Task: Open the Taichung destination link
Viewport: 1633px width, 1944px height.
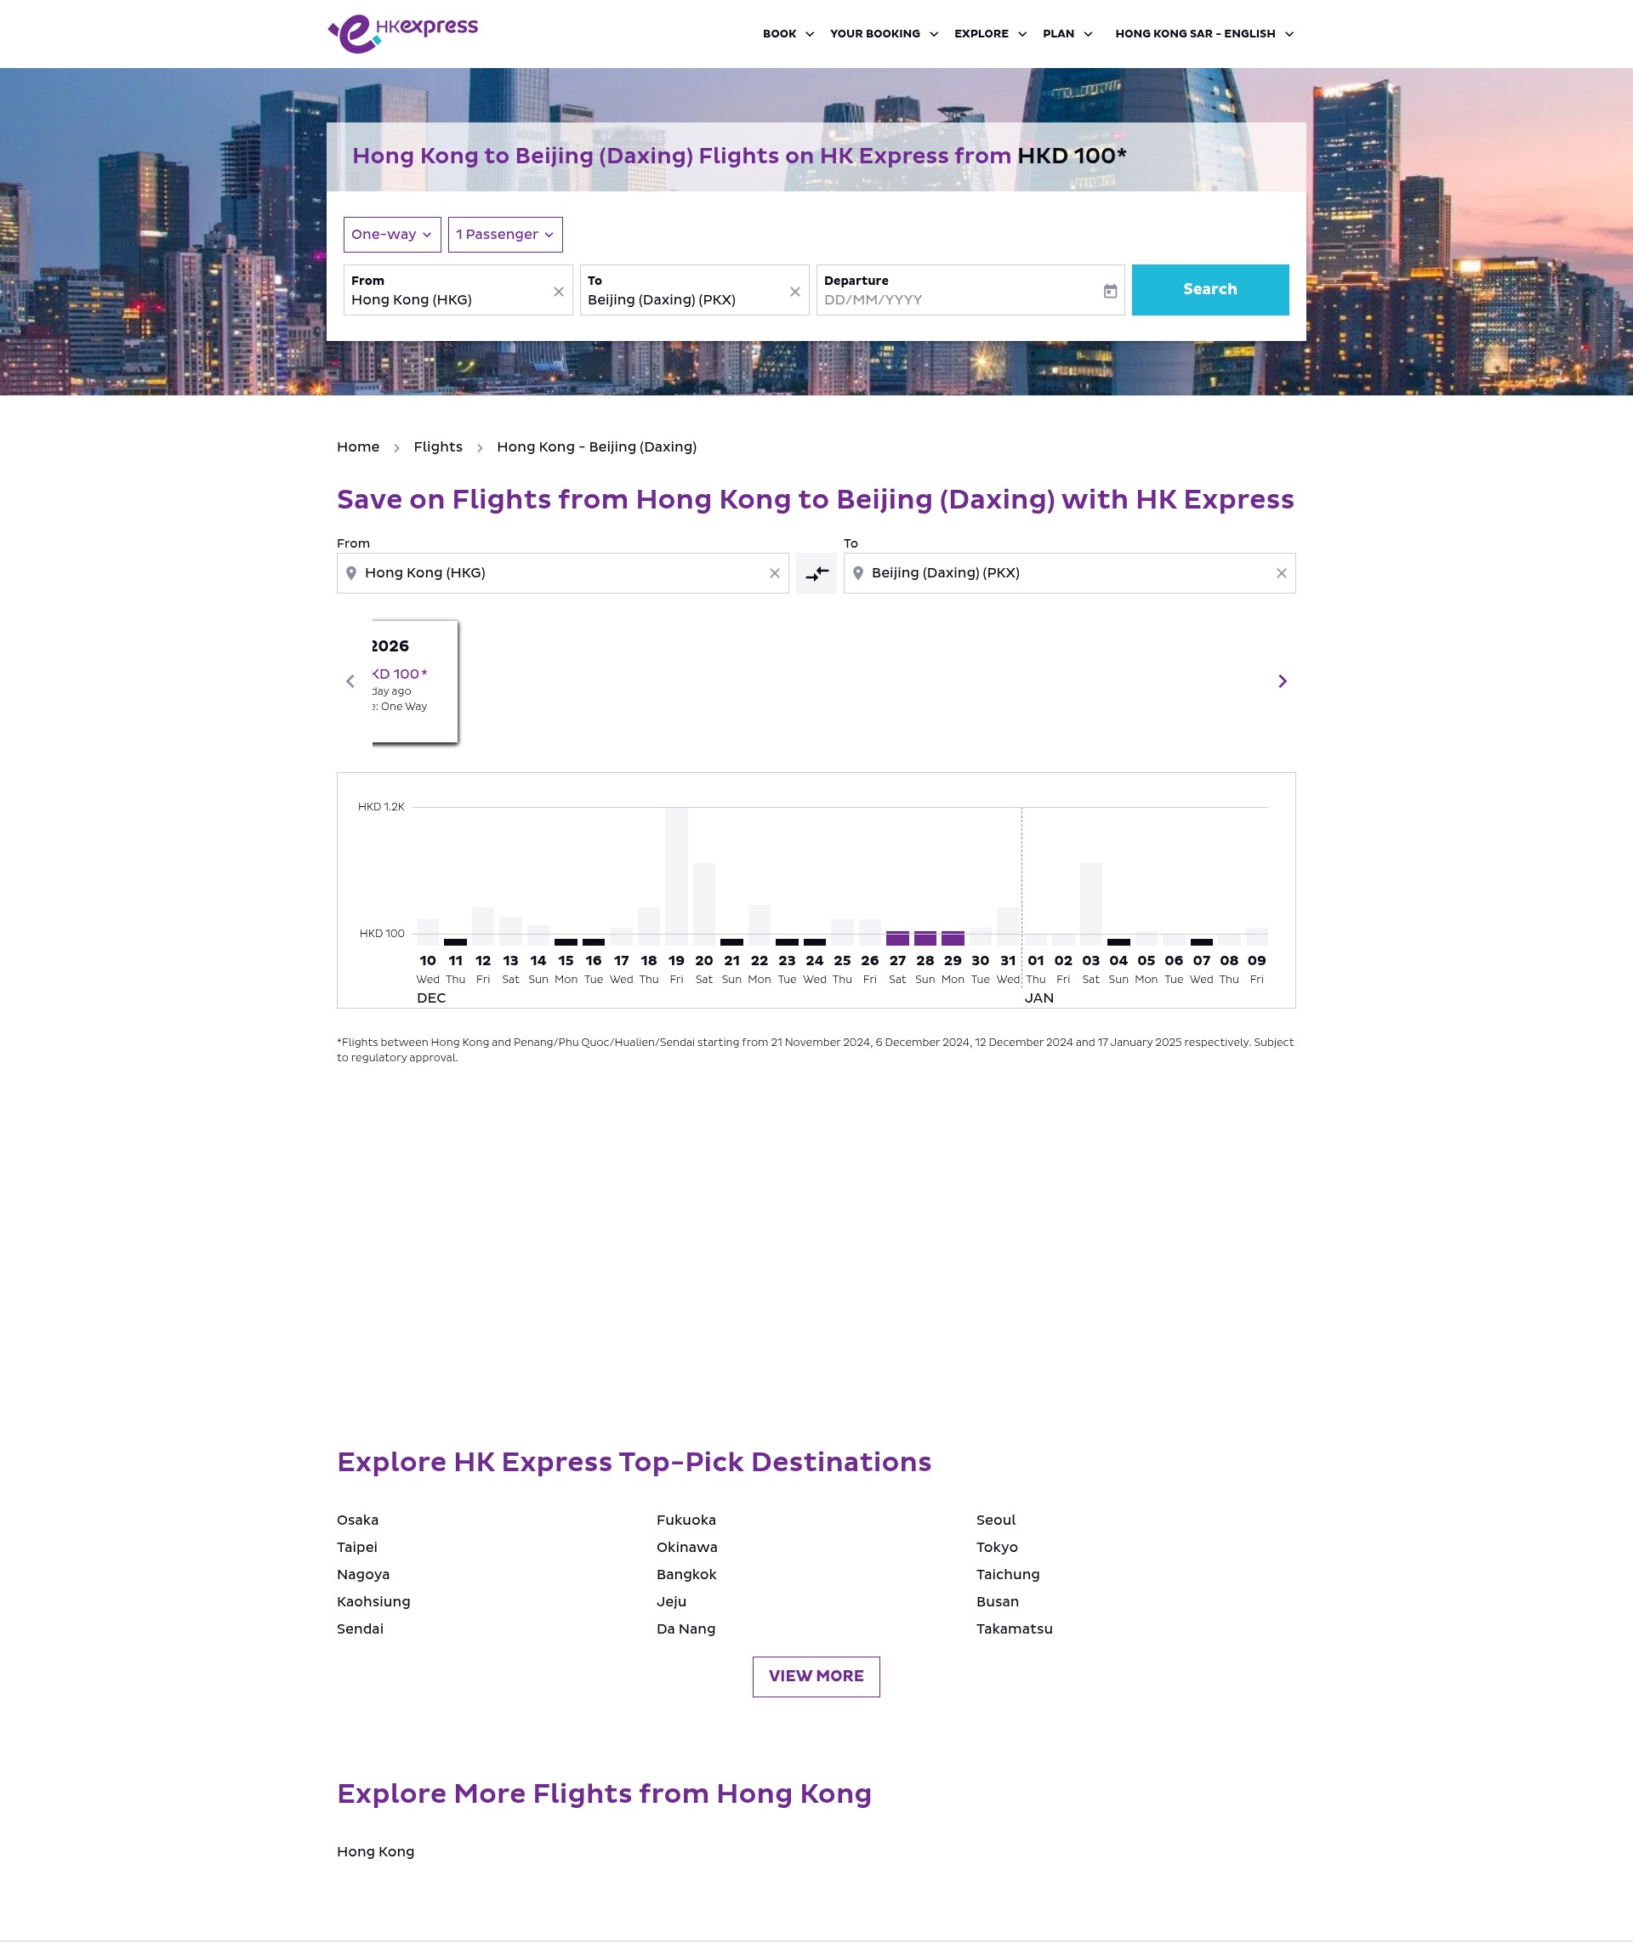Action: click(x=1008, y=1575)
